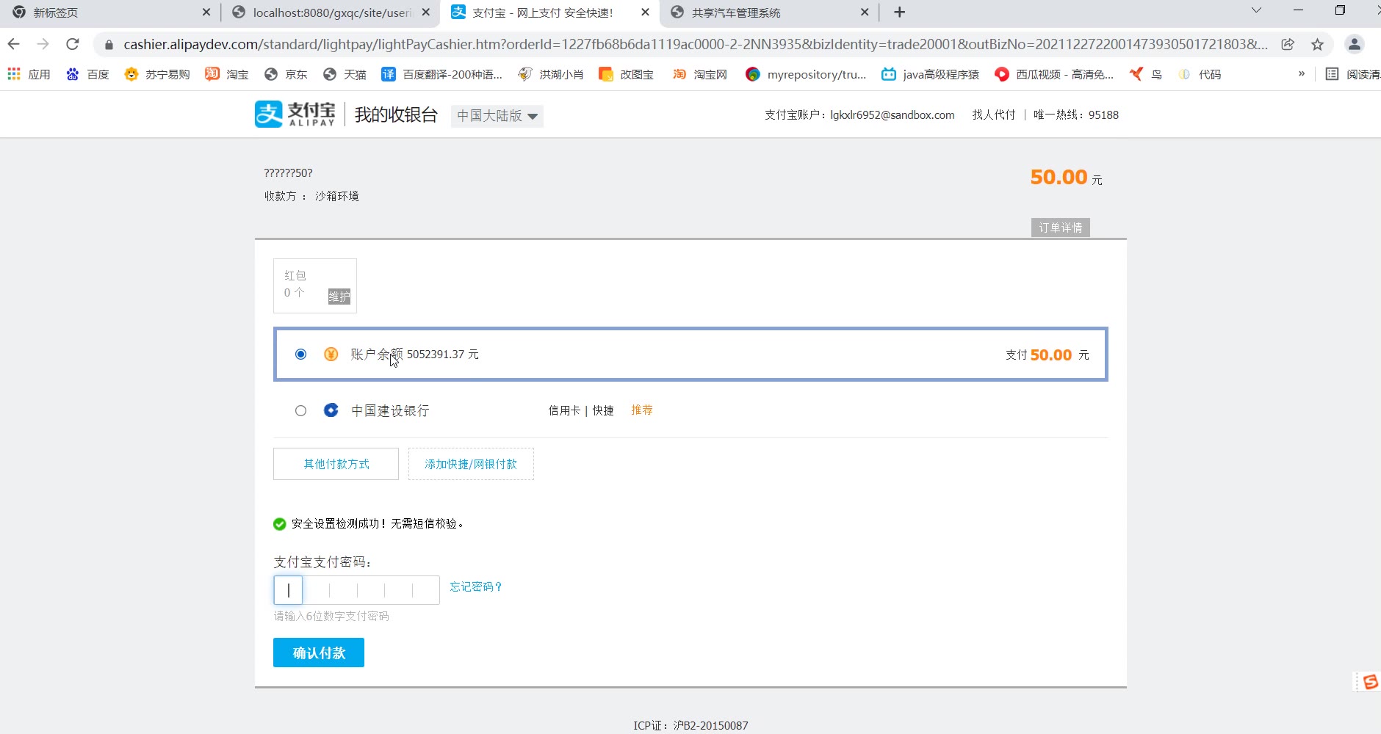Image resolution: width=1381 pixels, height=734 pixels.
Task: Open the 应用 apps bookmark
Action: [x=29, y=74]
